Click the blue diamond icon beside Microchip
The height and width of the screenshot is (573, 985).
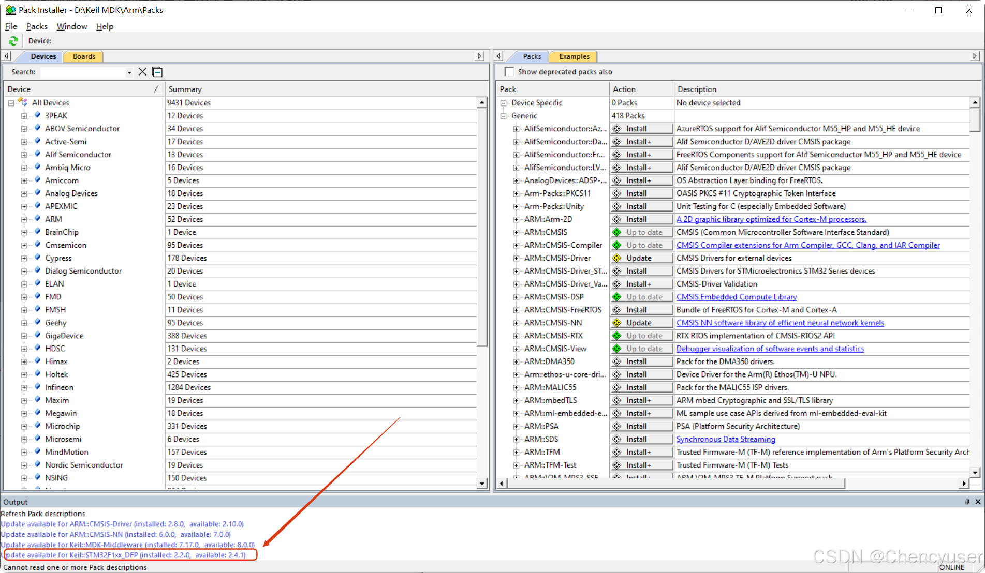(x=38, y=426)
